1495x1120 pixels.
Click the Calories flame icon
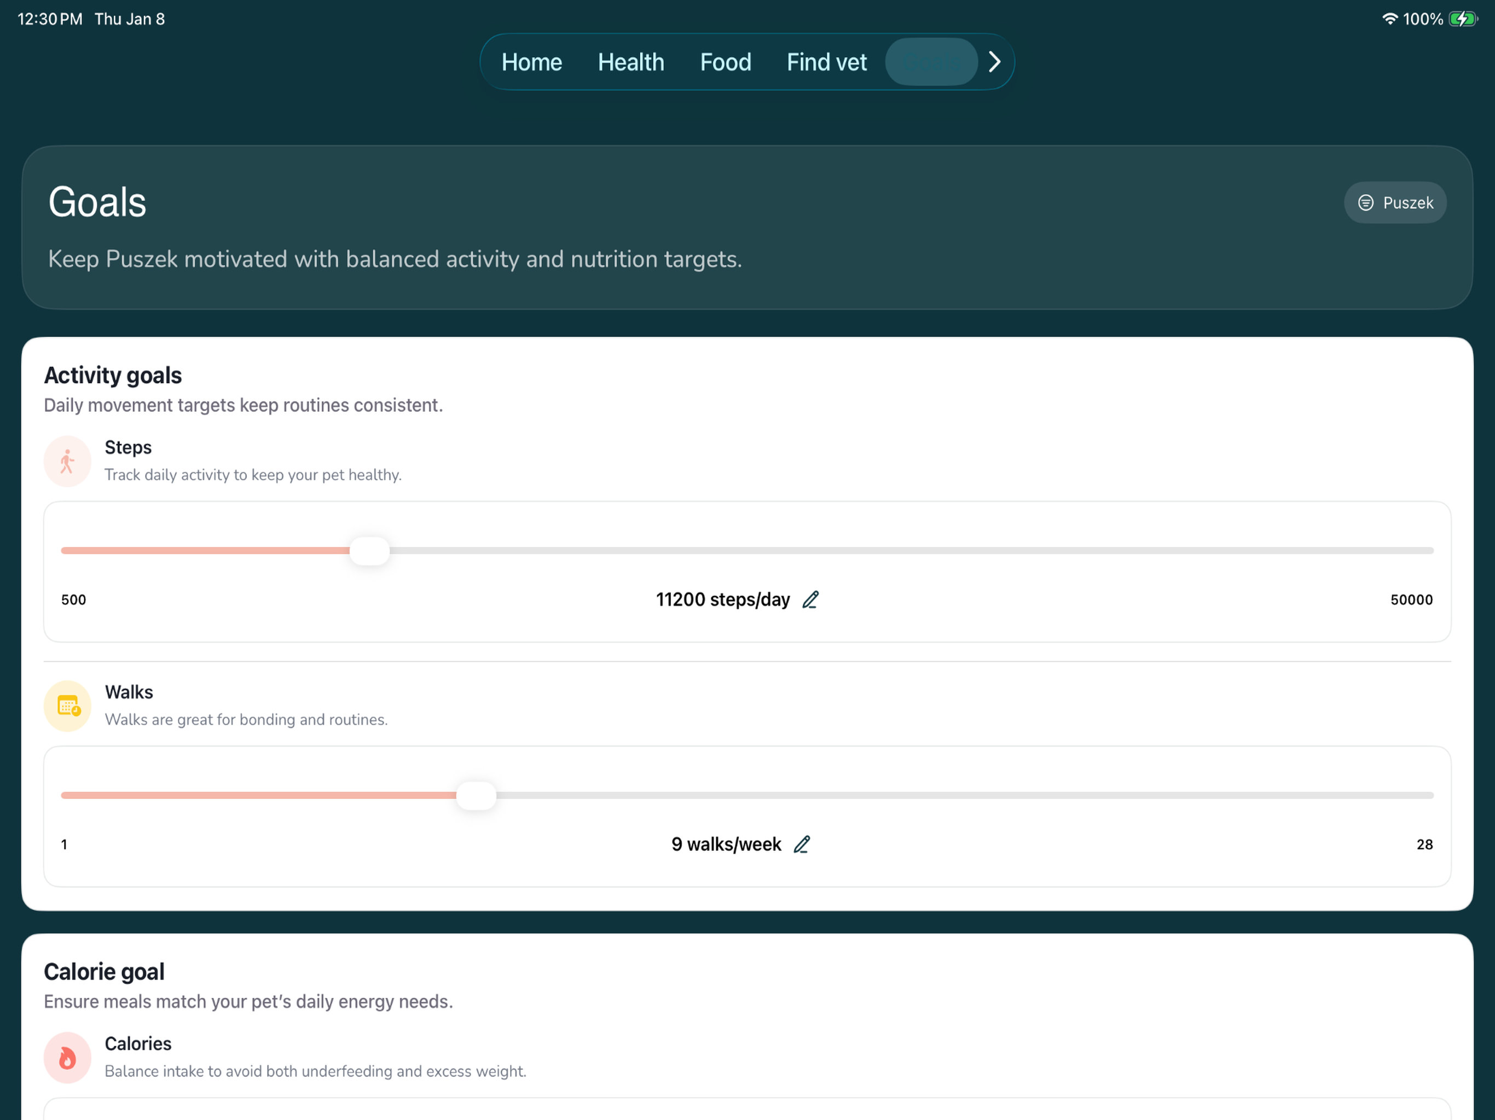click(68, 1057)
